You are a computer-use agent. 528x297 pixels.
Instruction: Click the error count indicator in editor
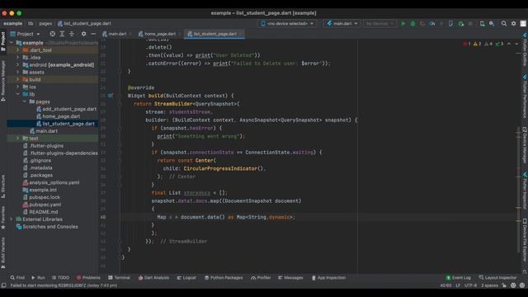click(x=467, y=44)
